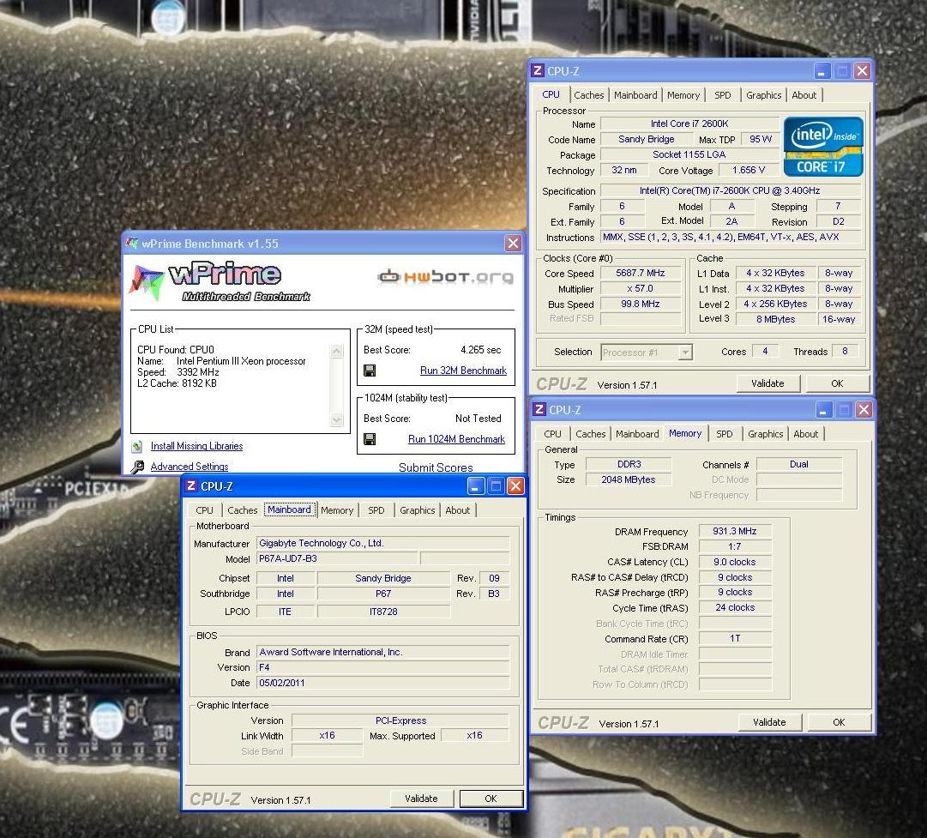The width and height of the screenshot is (927, 838).
Task: Click the CPU List scrollbar up arrow
Action: (337, 352)
